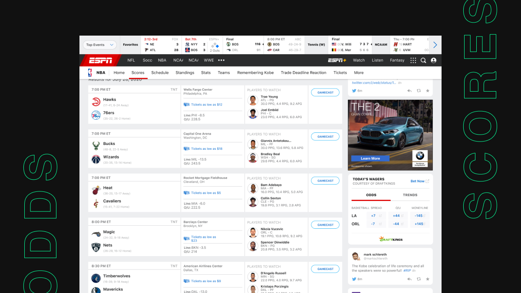Select the Listen menu item
The width and height of the screenshot is (521, 293).
click(378, 60)
